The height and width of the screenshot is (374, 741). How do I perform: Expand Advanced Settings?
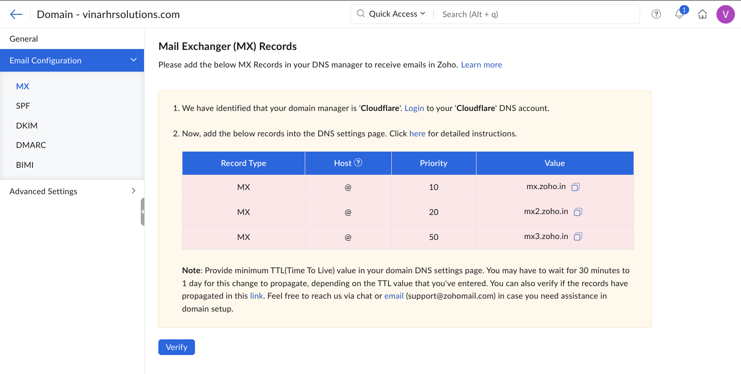(x=133, y=191)
